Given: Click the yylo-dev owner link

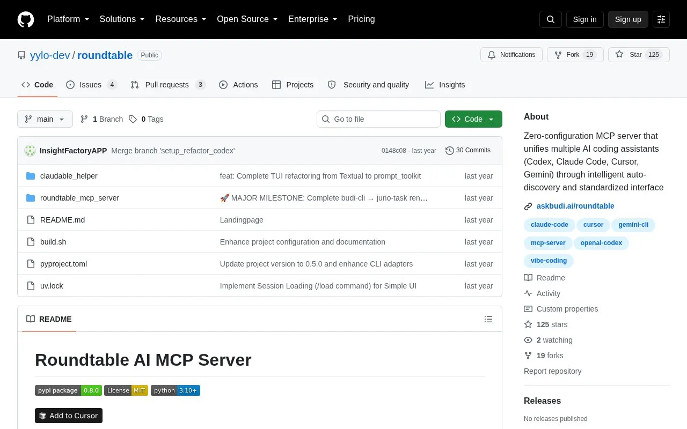Looking at the screenshot, I should tap(50, 55).
